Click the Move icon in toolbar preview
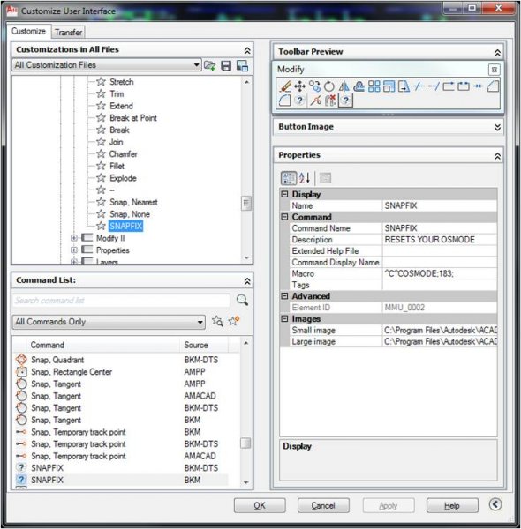Image resolution: width=521 pixels, height=529 pixels. (x=299, y=86)
